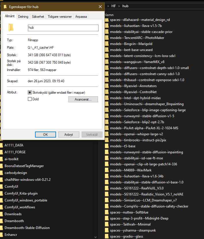This screenshot has height=239, width=204.
Task: Click folder icon of models--SG161222--RealVisXL_V3.0
Action: pos(107,188)
